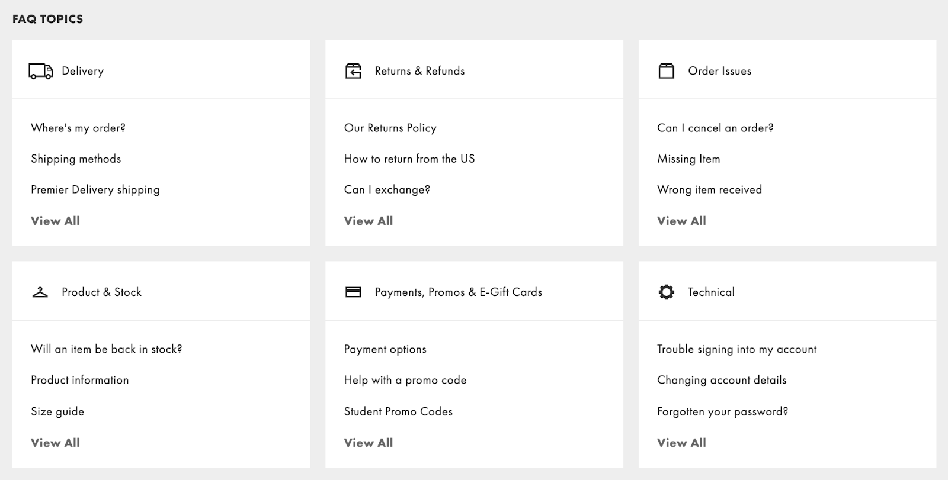Screen dimensions: 948x480
Task: Click the Delivery truck icon
Action: pyautogui.click(x=40, y=71)
